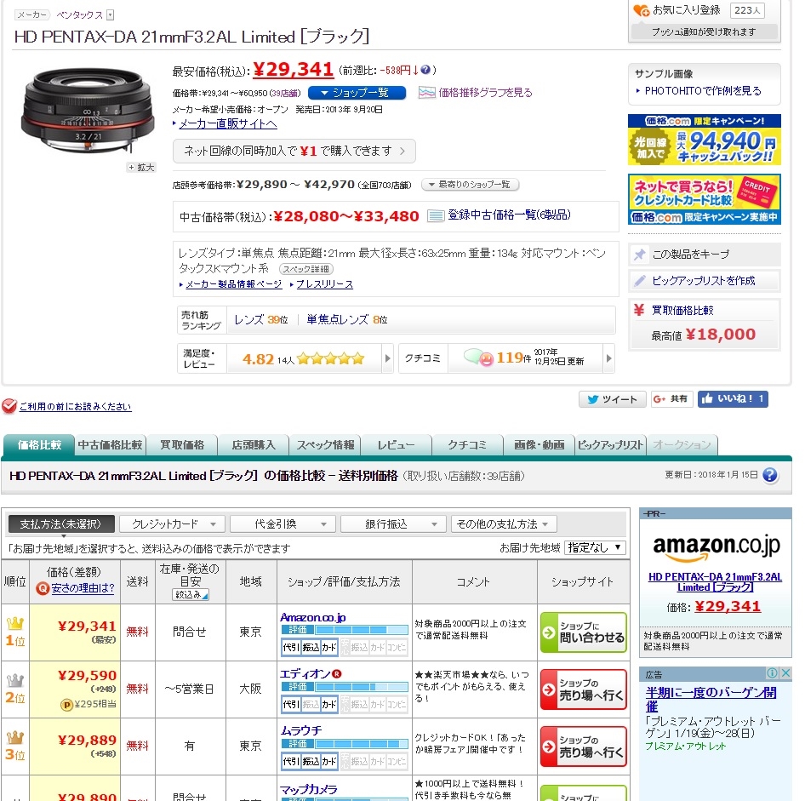Switch to the クチコミ tab
The height and width of the screenshot is (801, 805).
pos(467,444)
